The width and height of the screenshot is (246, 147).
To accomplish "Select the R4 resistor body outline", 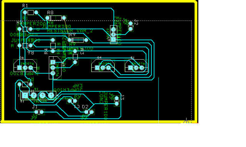I will click(x=53, y=46).
